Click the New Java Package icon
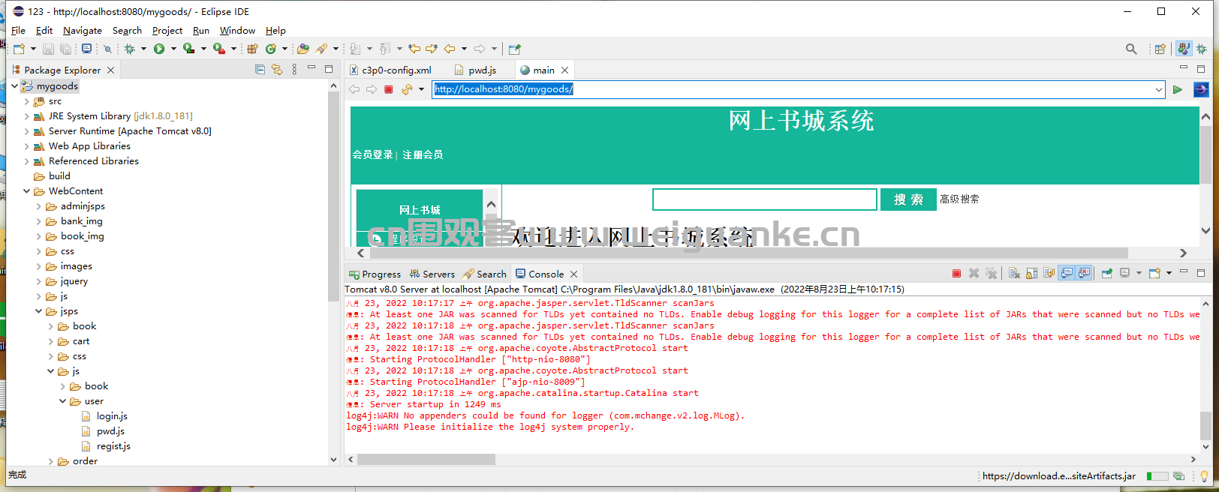The width and height of the screenshot is (1219, 492). click(252, 49)
